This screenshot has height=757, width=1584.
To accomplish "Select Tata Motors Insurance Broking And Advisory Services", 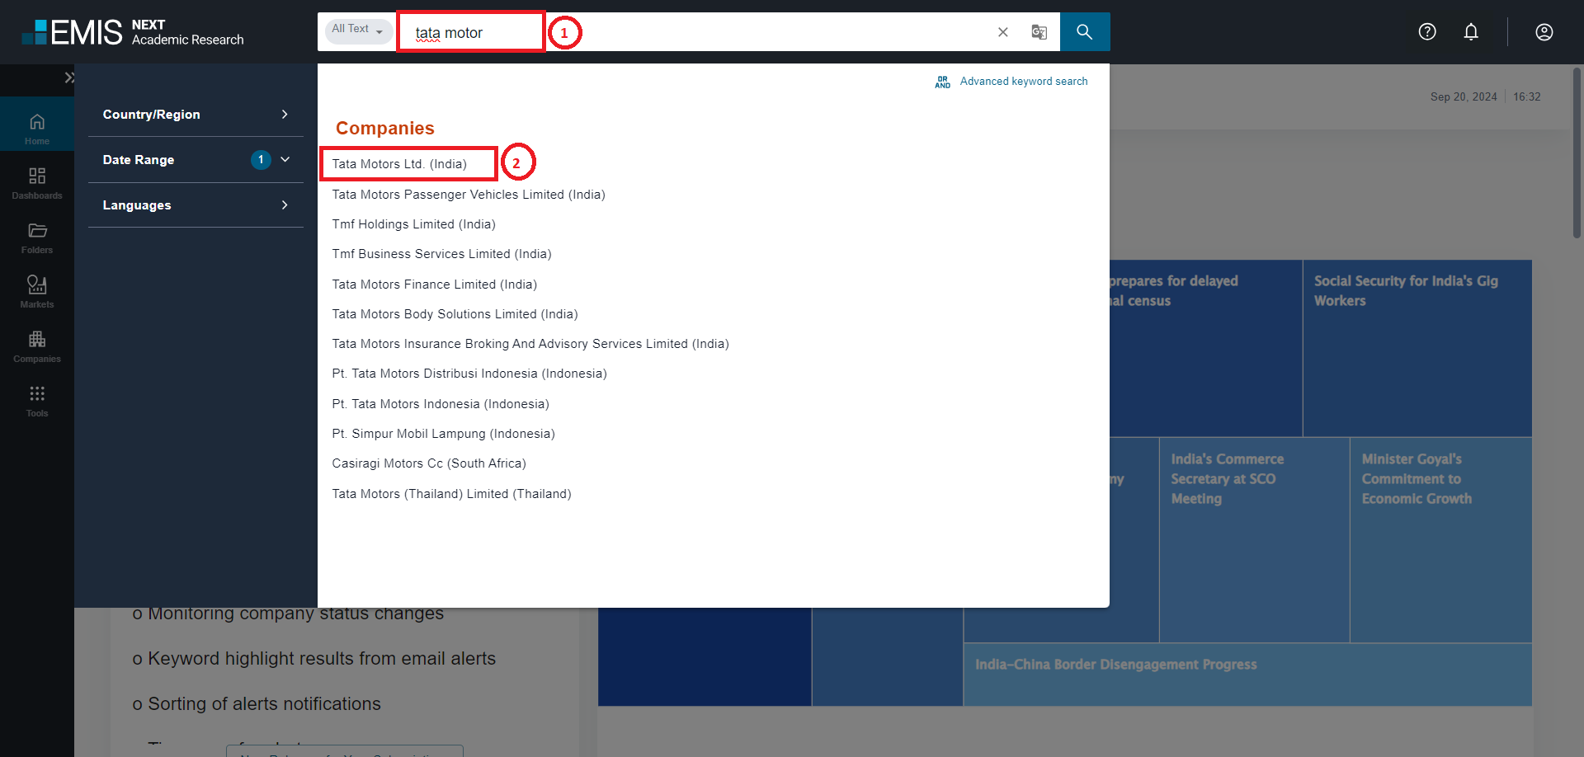I will coord(530,344).
